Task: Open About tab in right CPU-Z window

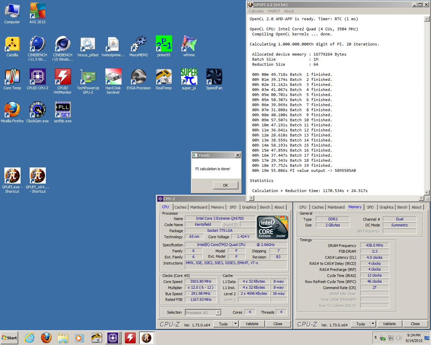Action: pyautogui.click(x=416, y=207)
